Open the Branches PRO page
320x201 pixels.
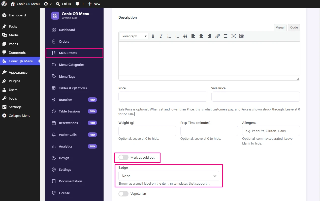74,100
